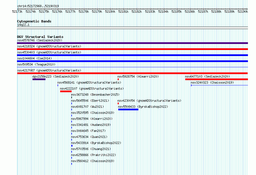Click the blue nsv5508433 variant bar
Screen dimensions: 256x175
[128, 109]
